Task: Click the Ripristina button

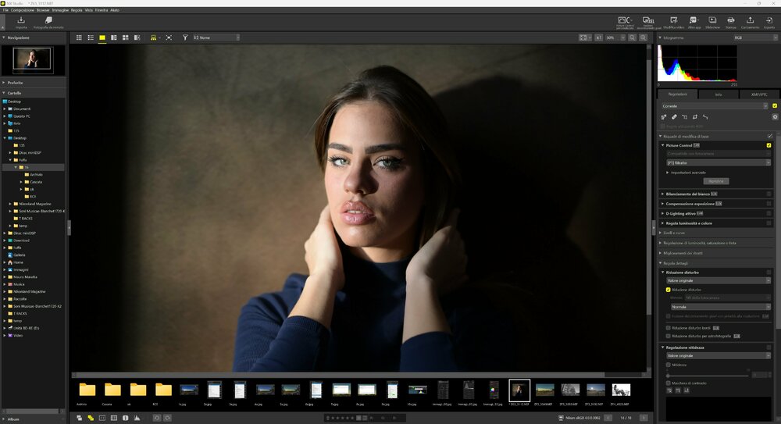Action: pos(715,181)
